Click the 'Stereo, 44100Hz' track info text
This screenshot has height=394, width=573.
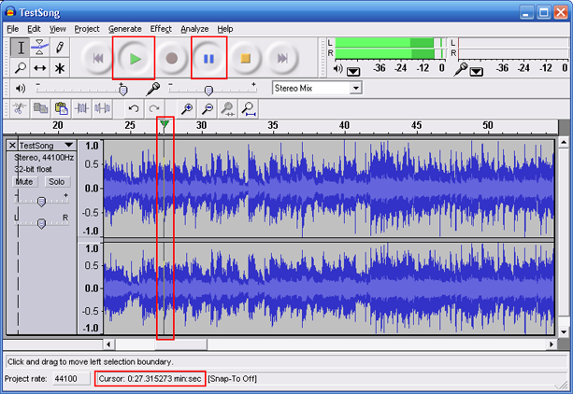coord(44,158)
